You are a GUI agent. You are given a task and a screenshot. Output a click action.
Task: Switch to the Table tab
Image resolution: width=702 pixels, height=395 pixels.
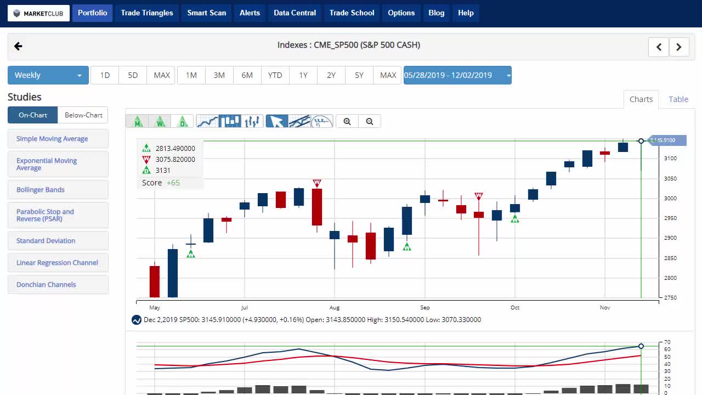[x=678, y=99]
